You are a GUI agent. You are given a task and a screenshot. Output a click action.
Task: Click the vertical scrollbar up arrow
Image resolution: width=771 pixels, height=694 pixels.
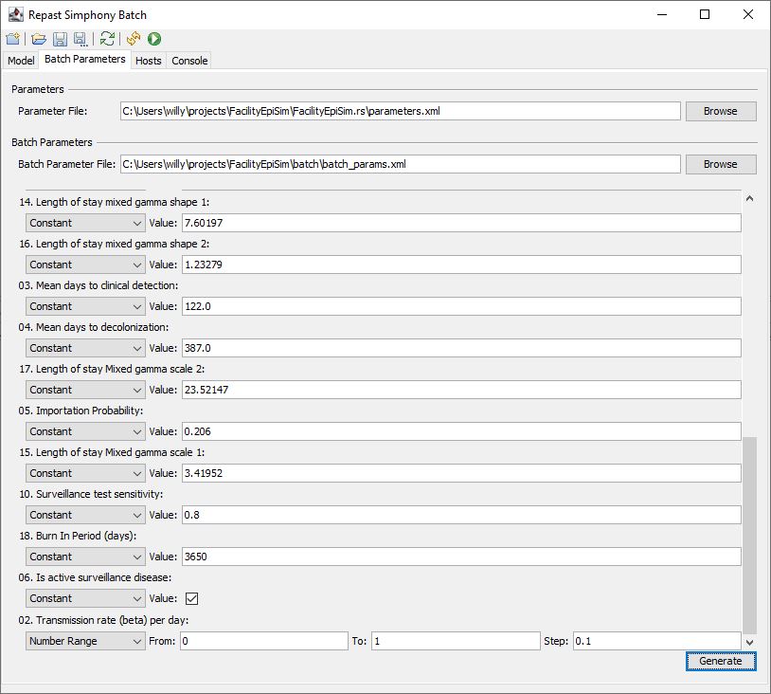tap(750, 199)
